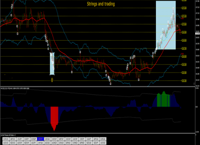
Task: Click the 'Strings and trading' chart title
Action: click(x=101, y=4)
